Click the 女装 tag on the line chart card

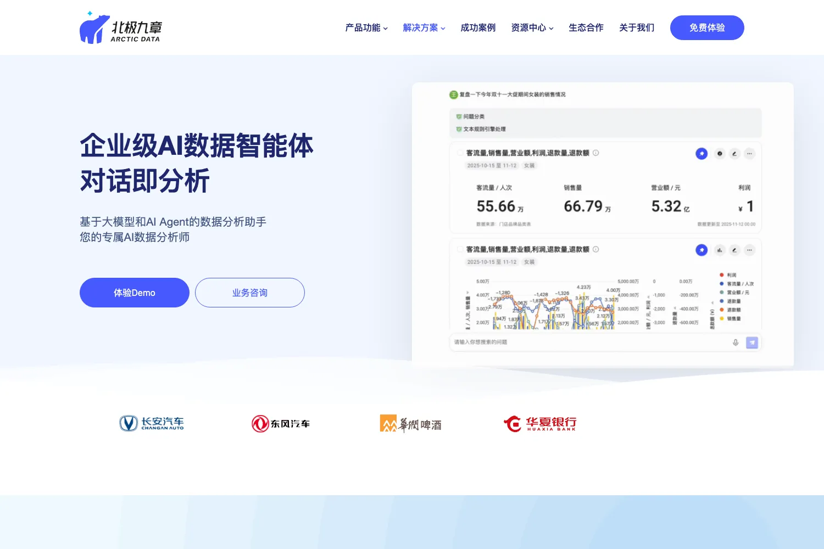529,262
